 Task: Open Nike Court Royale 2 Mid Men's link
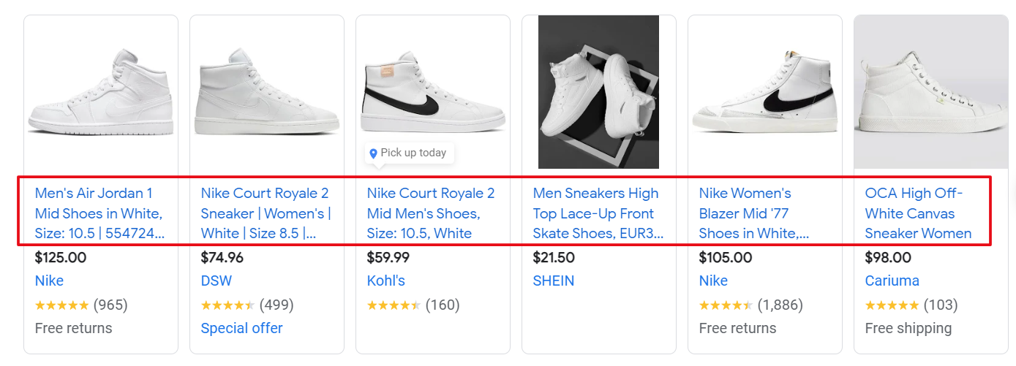[x=431, y=213]
